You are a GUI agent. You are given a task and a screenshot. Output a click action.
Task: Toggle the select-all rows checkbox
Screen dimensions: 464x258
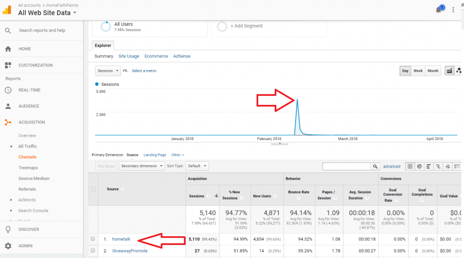click(93, 189)
